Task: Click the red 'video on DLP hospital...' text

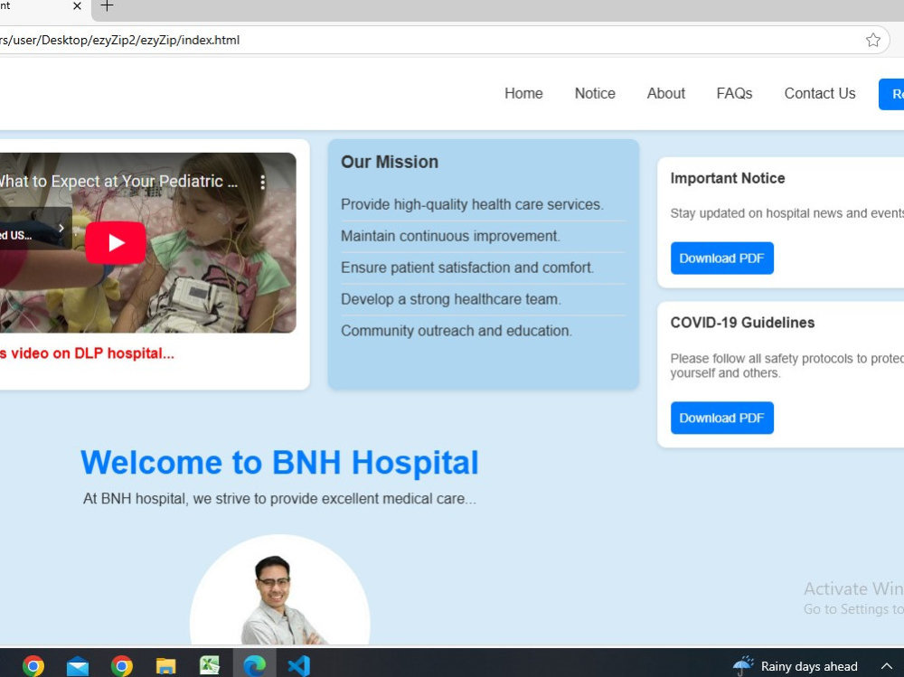Action: 87,353
